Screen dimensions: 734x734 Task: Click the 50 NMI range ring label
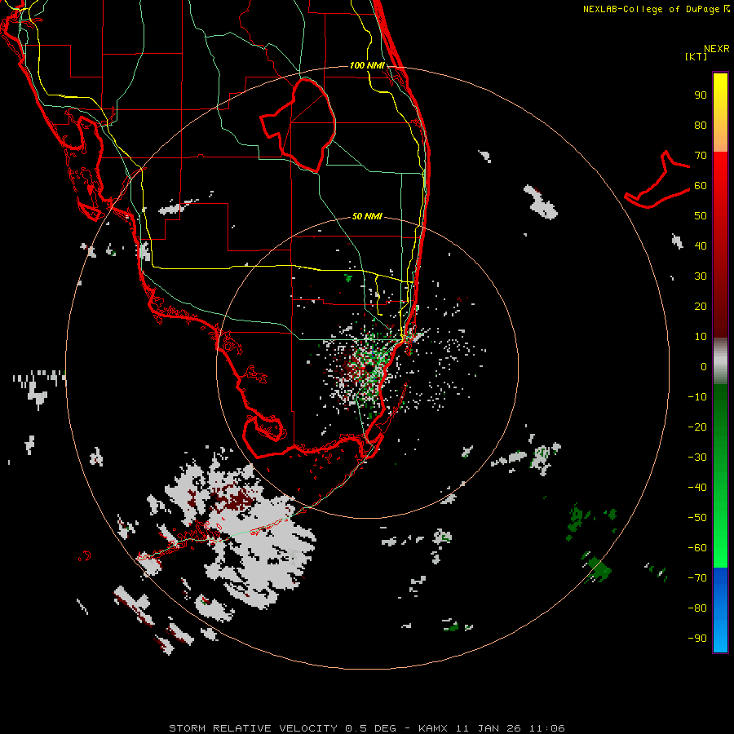click(367, 216)
